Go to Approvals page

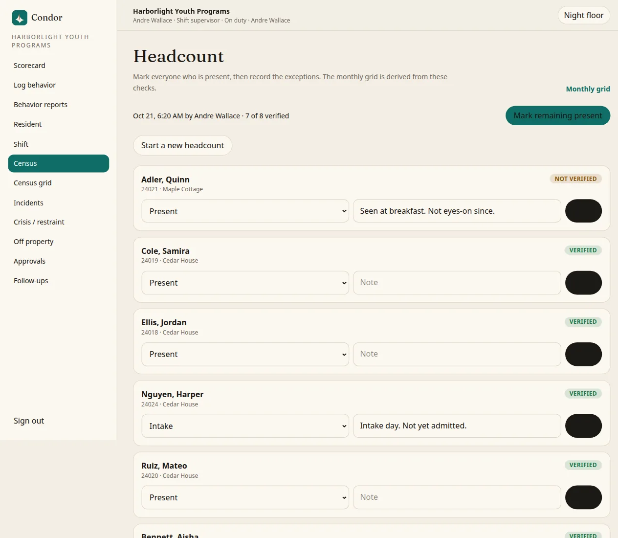(58, 261)
